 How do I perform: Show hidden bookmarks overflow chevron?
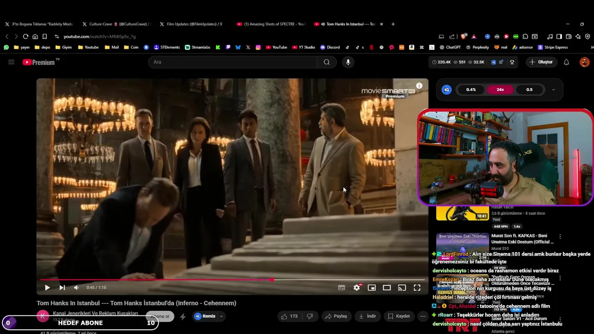(x=592, y=47)
